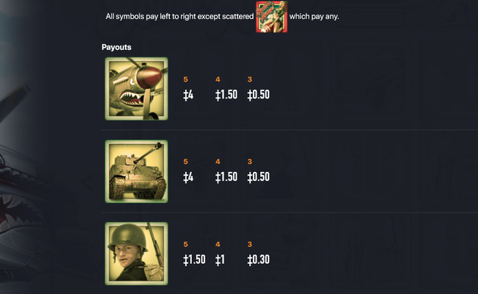478x294 pixels.
Task: Select the tank symbol icon
Action: (136, 171)
